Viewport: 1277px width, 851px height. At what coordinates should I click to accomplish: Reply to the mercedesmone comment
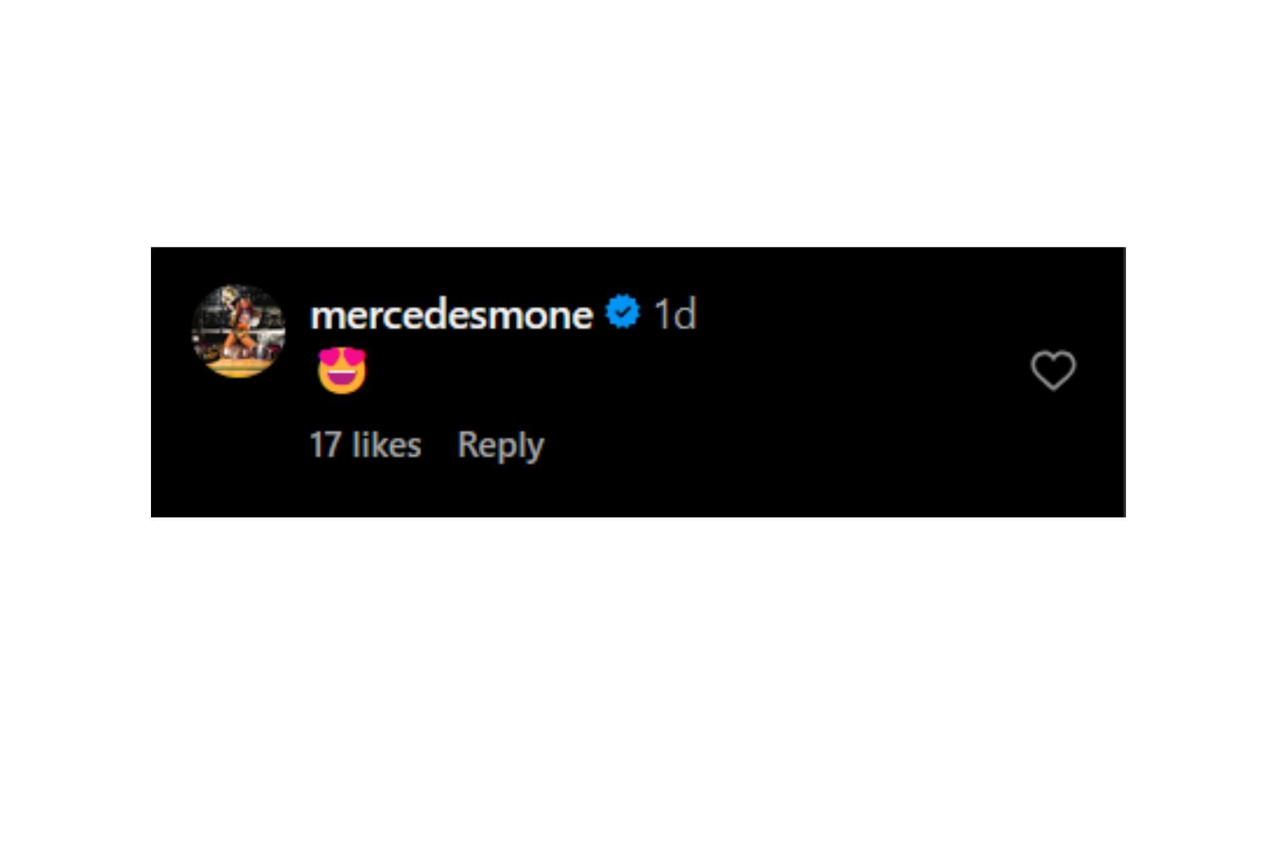pyautogui.click(x=500, y=445)
